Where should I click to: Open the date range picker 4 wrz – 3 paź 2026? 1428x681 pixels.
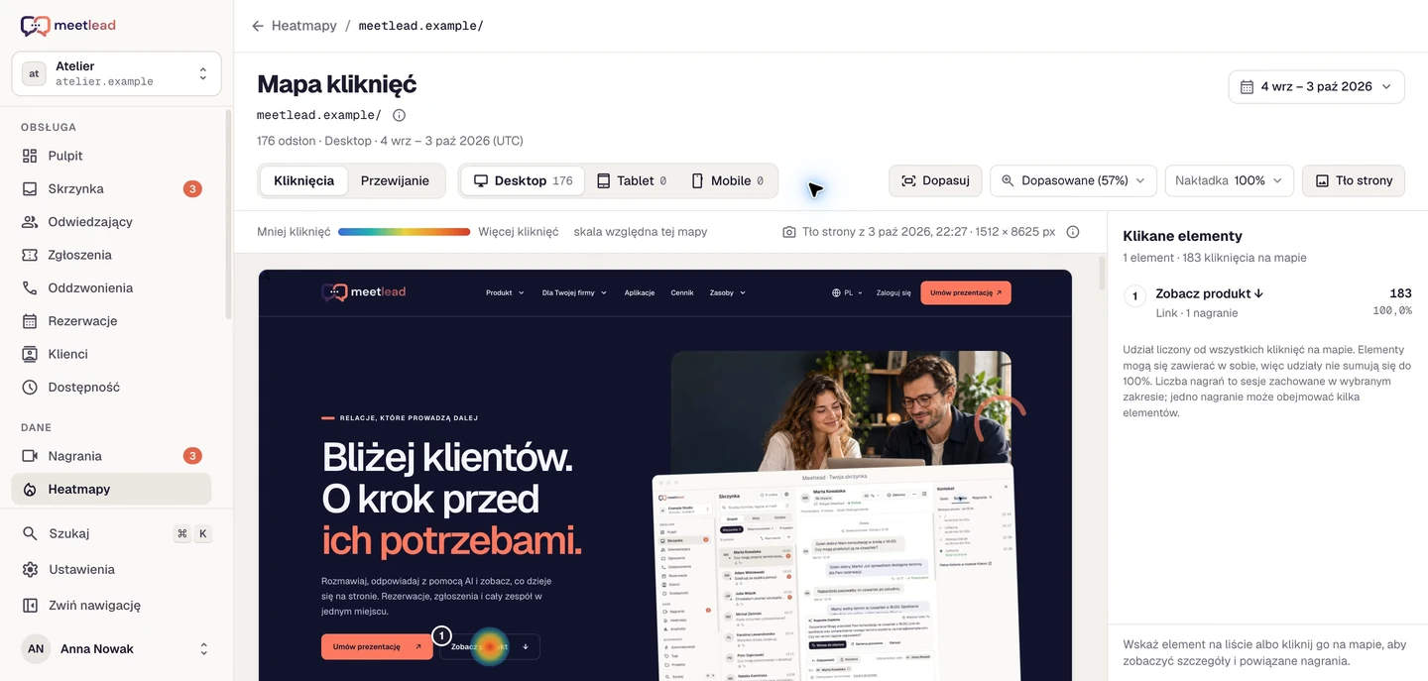tap(1316, 86)
